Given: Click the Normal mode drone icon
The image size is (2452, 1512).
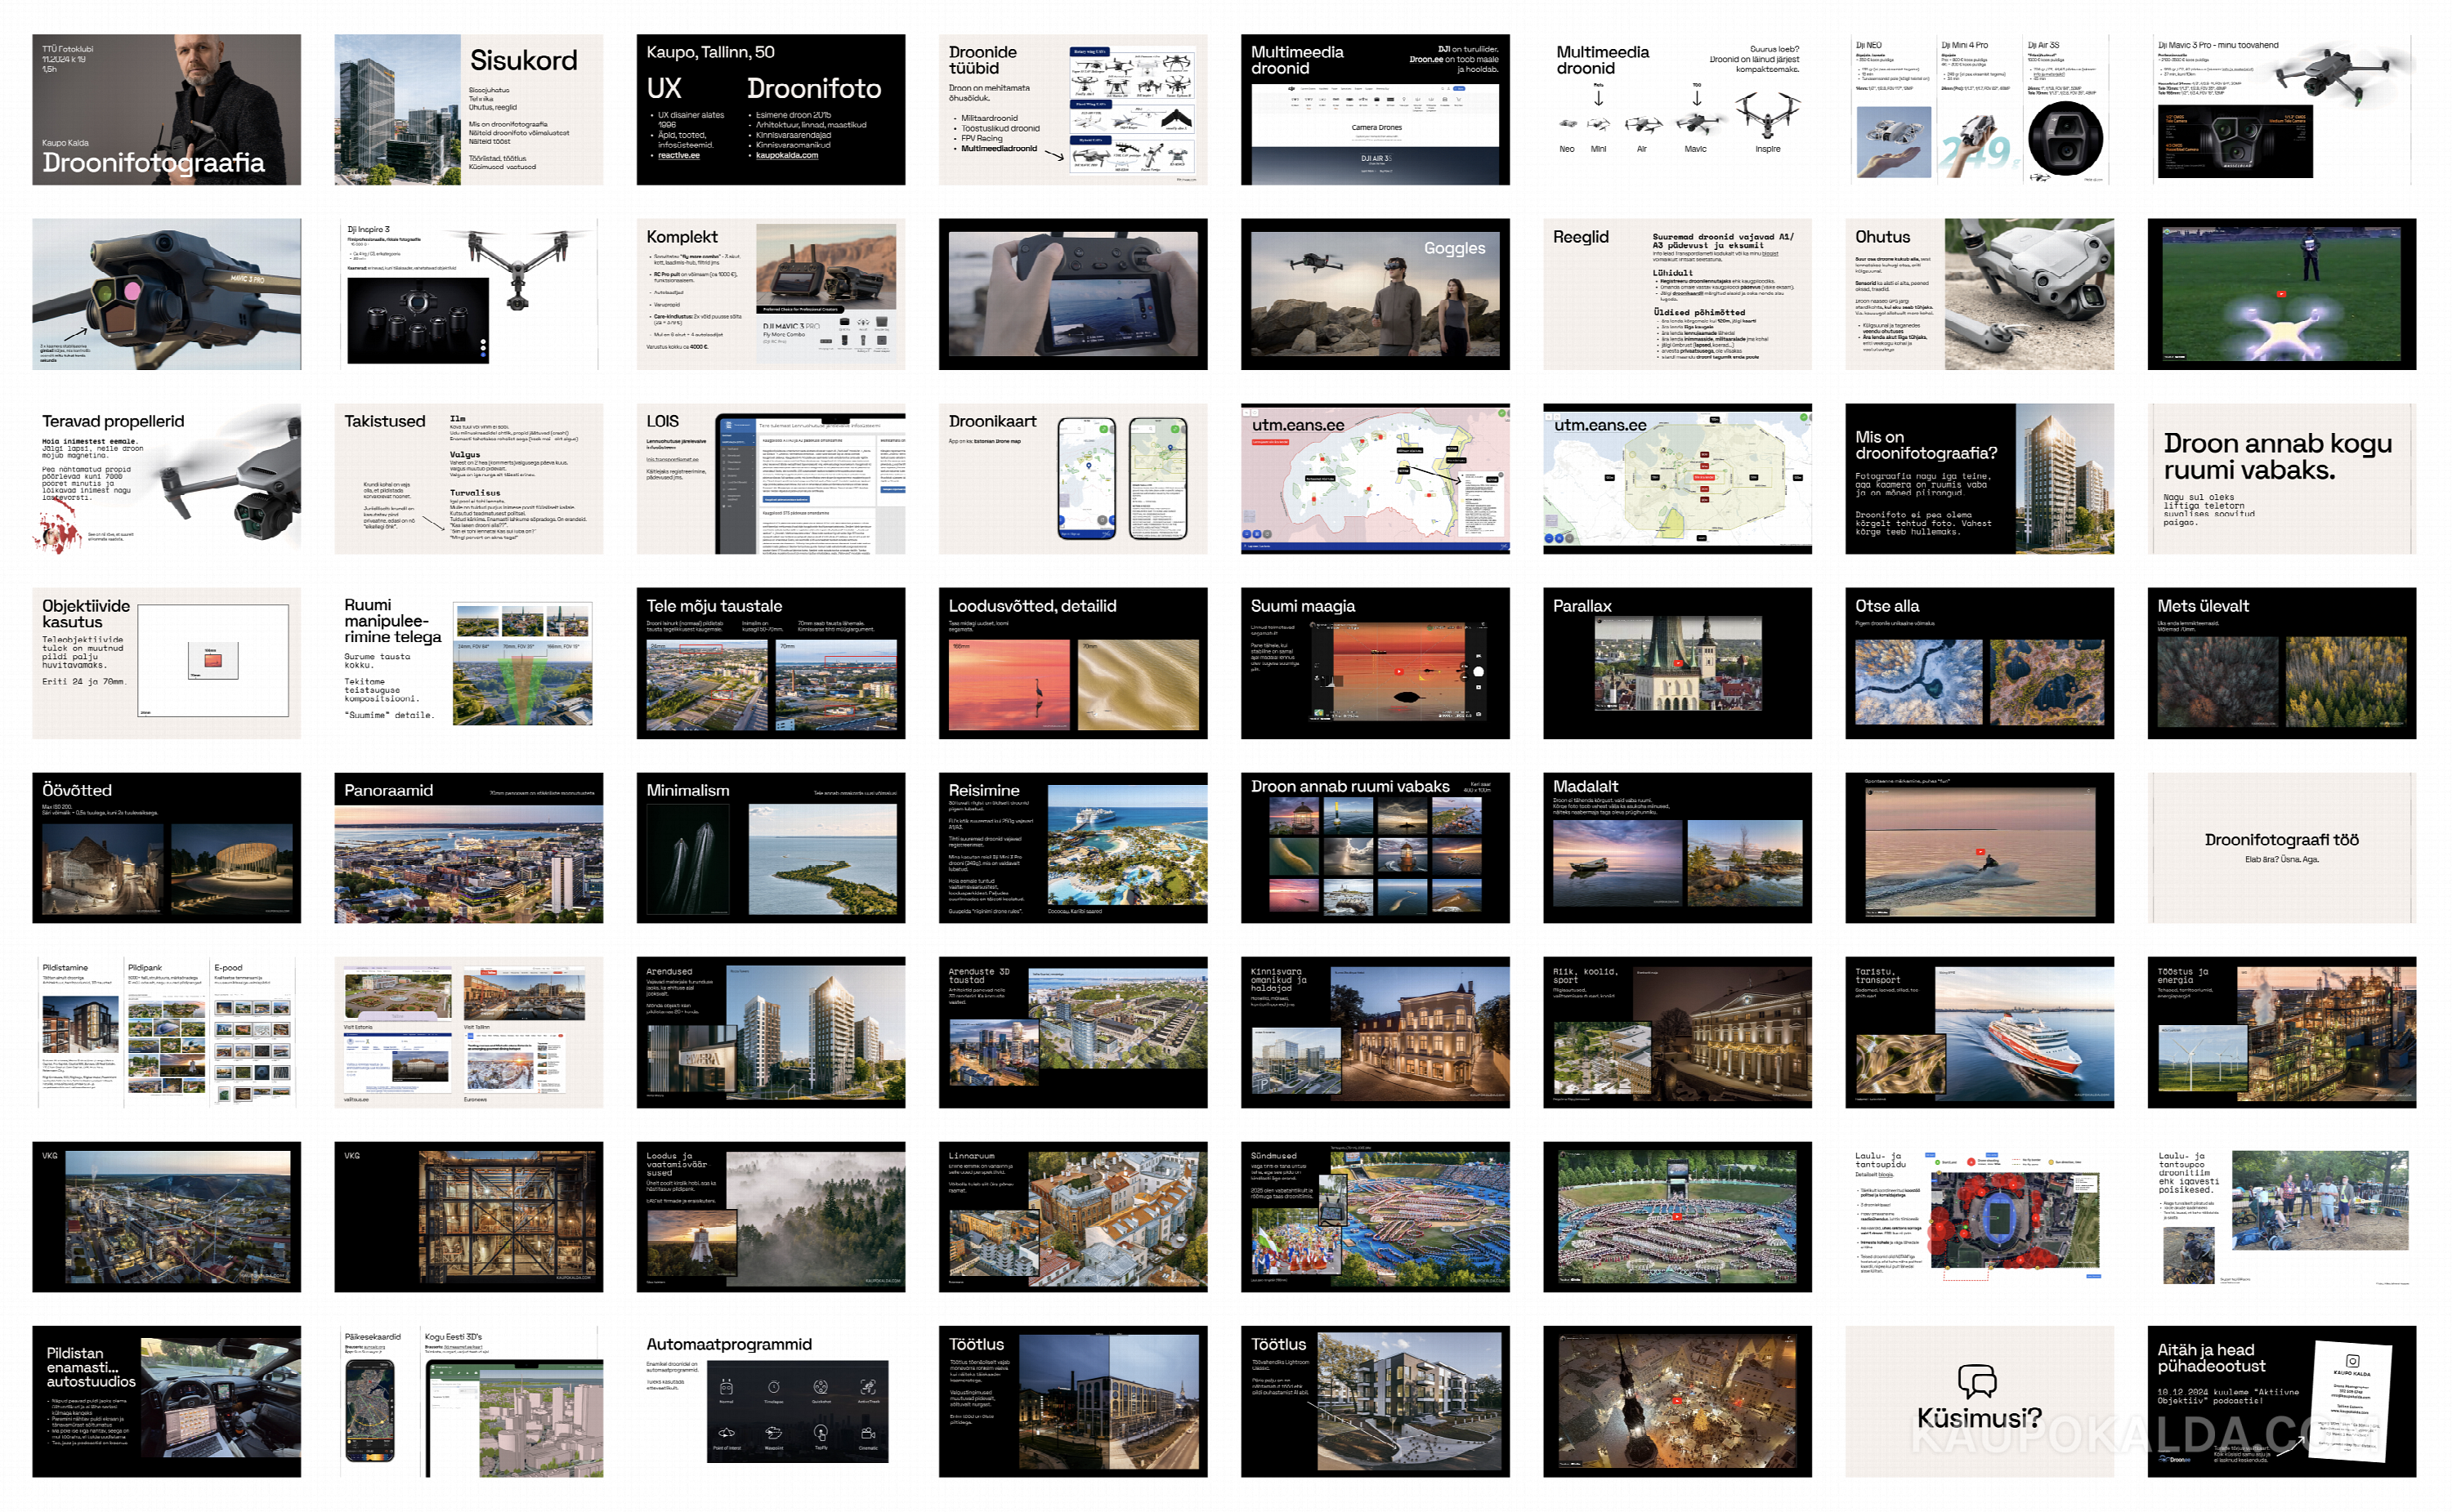Looking at the screenshot, I should [727, 1387].
